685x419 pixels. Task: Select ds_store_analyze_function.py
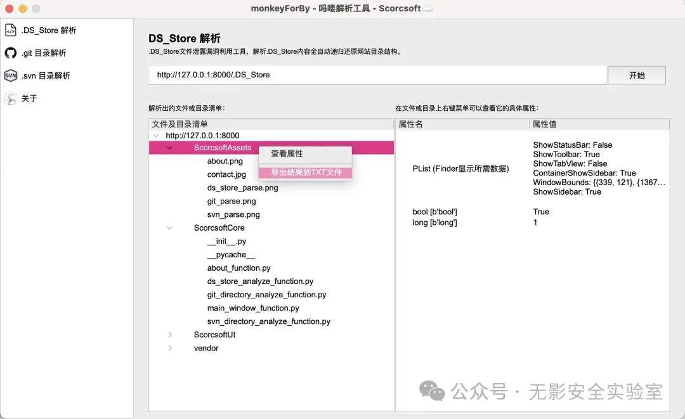[x=260, y=281]
